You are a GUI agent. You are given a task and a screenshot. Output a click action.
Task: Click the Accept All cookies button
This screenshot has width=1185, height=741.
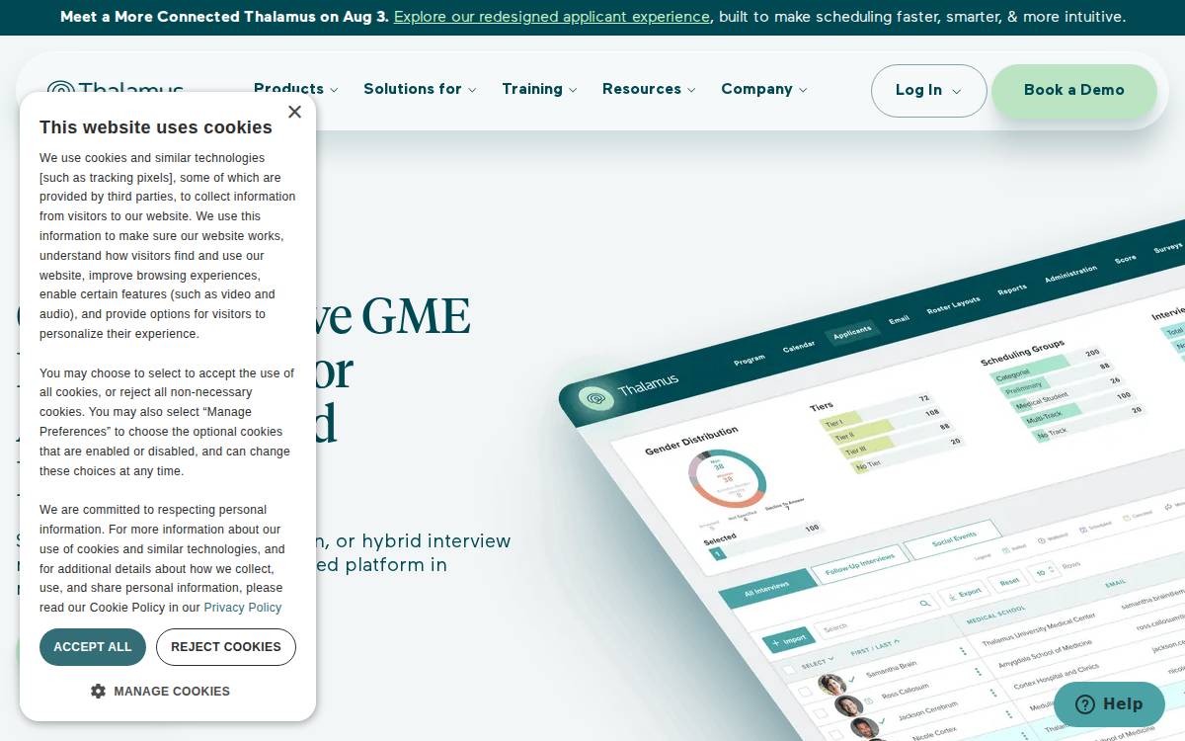(x=93, y=647)
